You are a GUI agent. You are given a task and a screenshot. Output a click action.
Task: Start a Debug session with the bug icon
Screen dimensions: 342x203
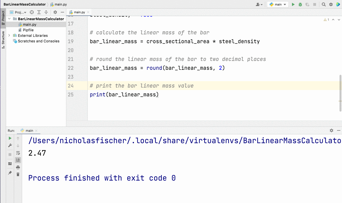pyautogui.click(x=300, y=4)
